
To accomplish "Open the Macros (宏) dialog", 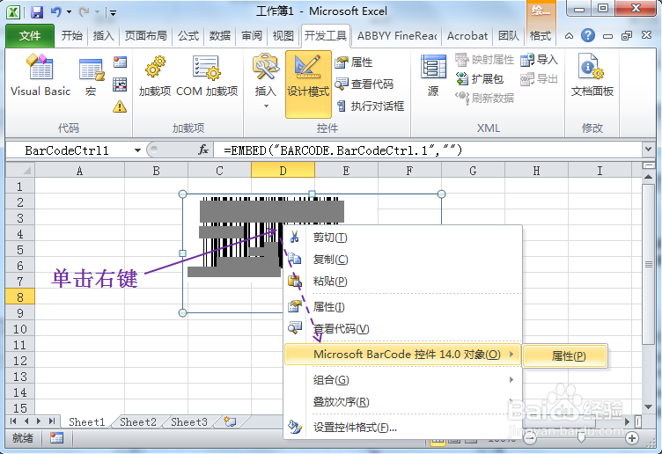I will coord(91,77).
